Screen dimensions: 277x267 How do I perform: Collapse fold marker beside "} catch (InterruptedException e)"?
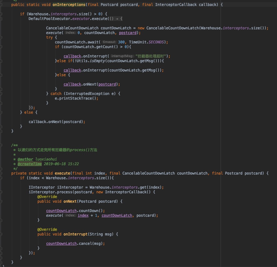pyautogui.click(x=1, y=94)
